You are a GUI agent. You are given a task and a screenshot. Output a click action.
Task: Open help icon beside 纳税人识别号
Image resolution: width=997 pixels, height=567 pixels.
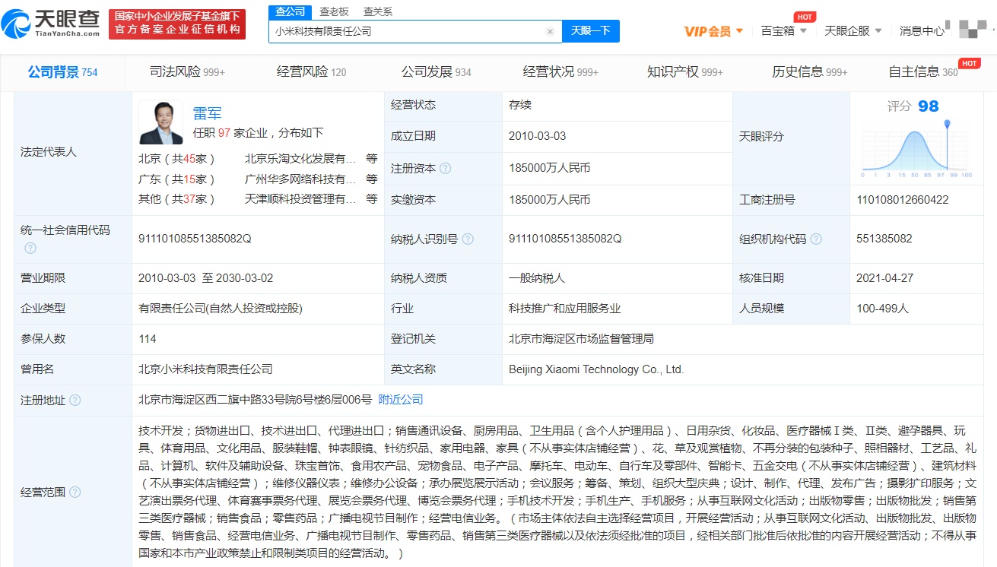(x=468, y=239)
